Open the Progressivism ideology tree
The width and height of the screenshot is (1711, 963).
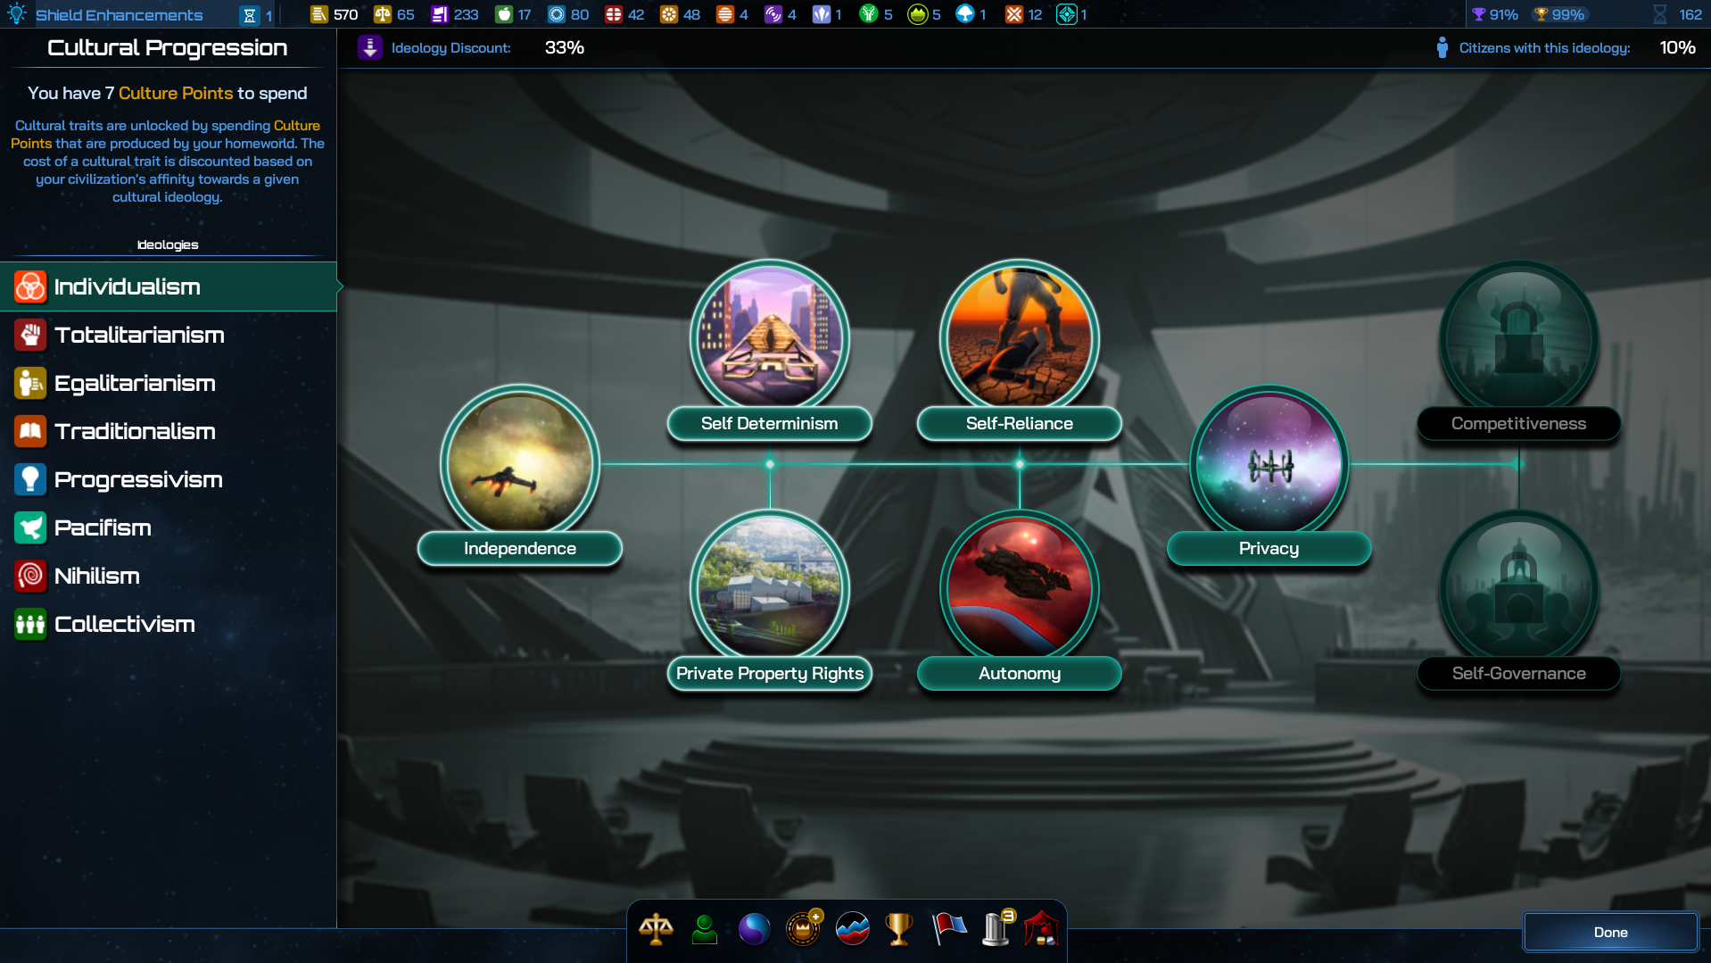[138, 479]
